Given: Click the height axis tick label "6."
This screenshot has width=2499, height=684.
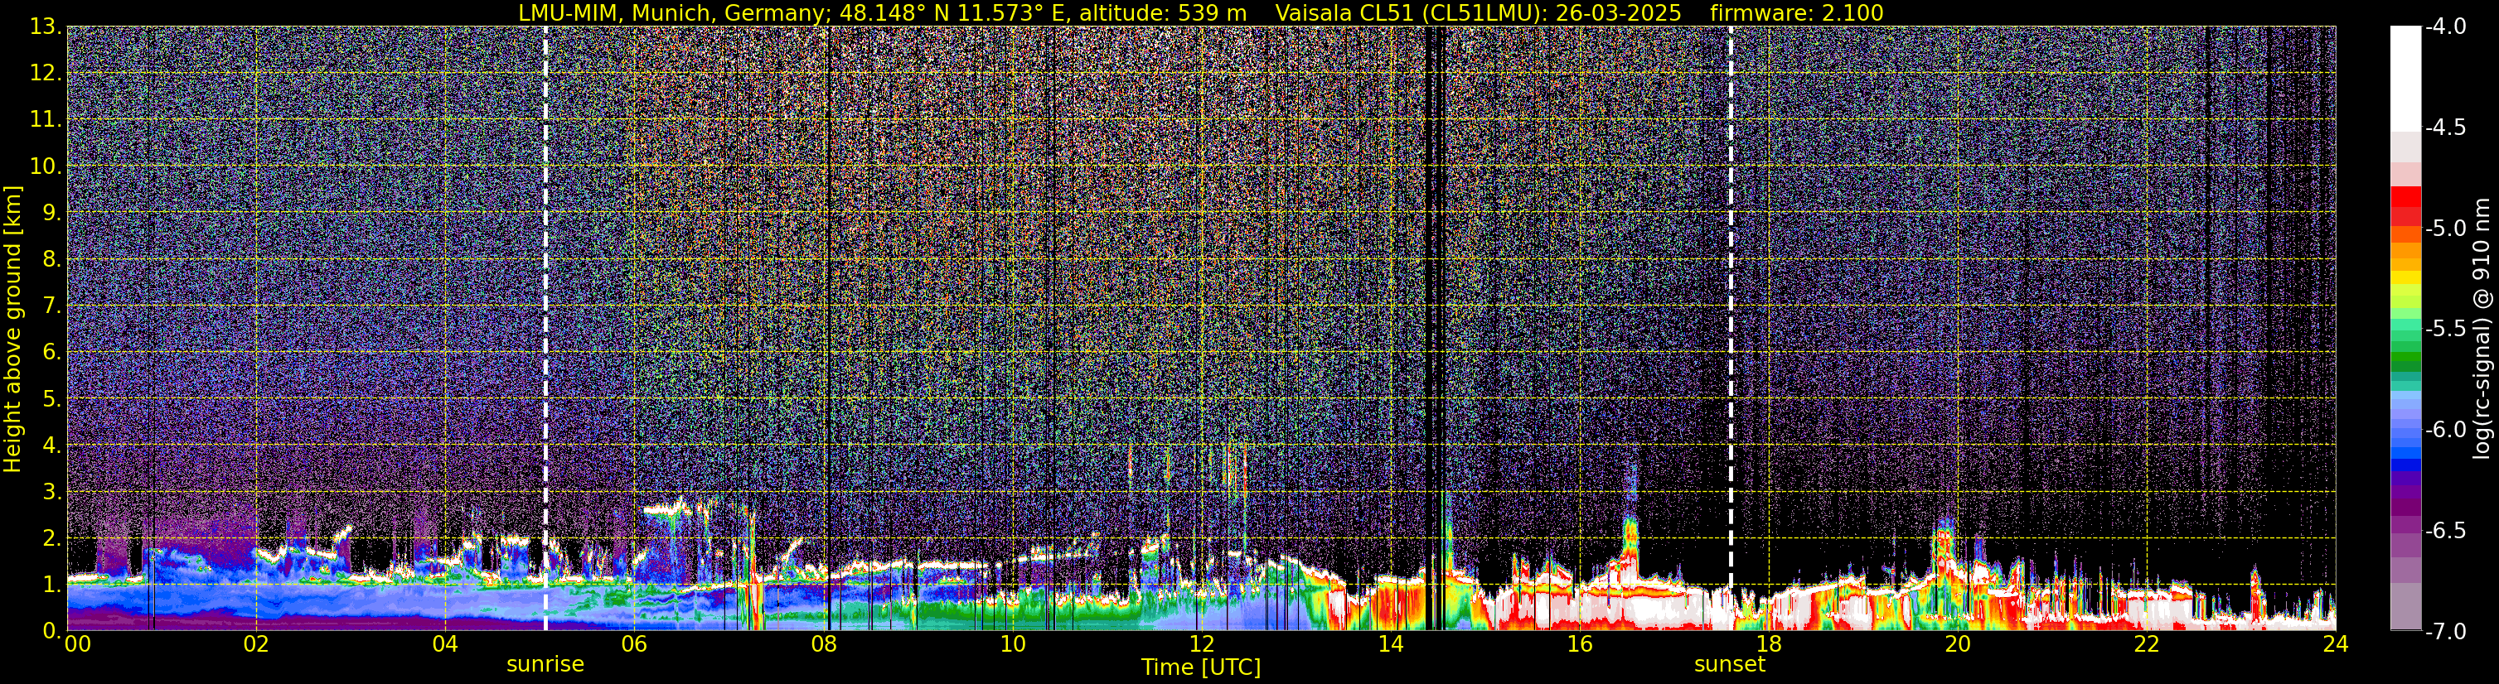Looking at the screenshot, I should 51,353.
